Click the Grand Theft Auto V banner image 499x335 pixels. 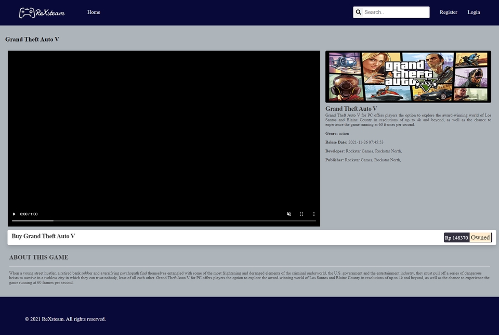[x=408, y=76]
